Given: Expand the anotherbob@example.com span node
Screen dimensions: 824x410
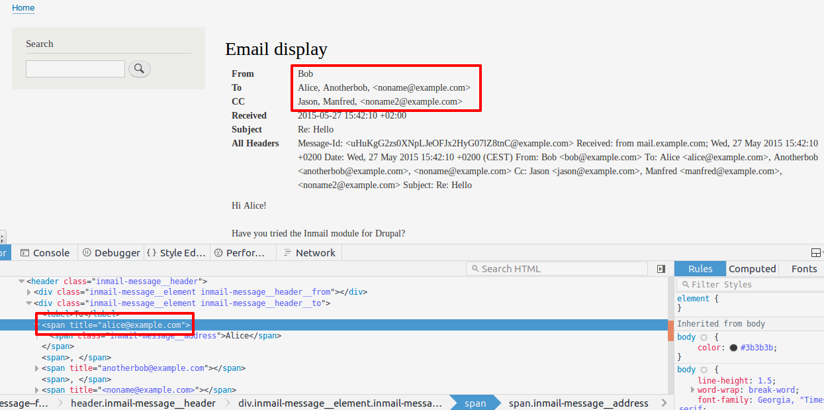Looking at the screenshot, I should click(38, 368).
